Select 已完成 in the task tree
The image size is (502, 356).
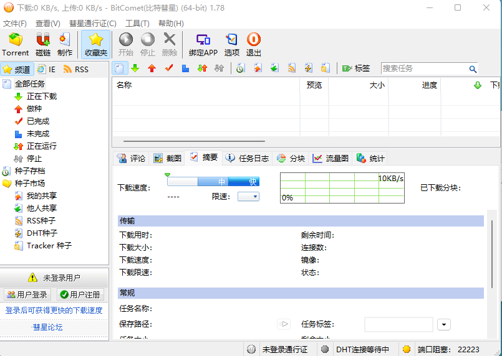point(38,121)
